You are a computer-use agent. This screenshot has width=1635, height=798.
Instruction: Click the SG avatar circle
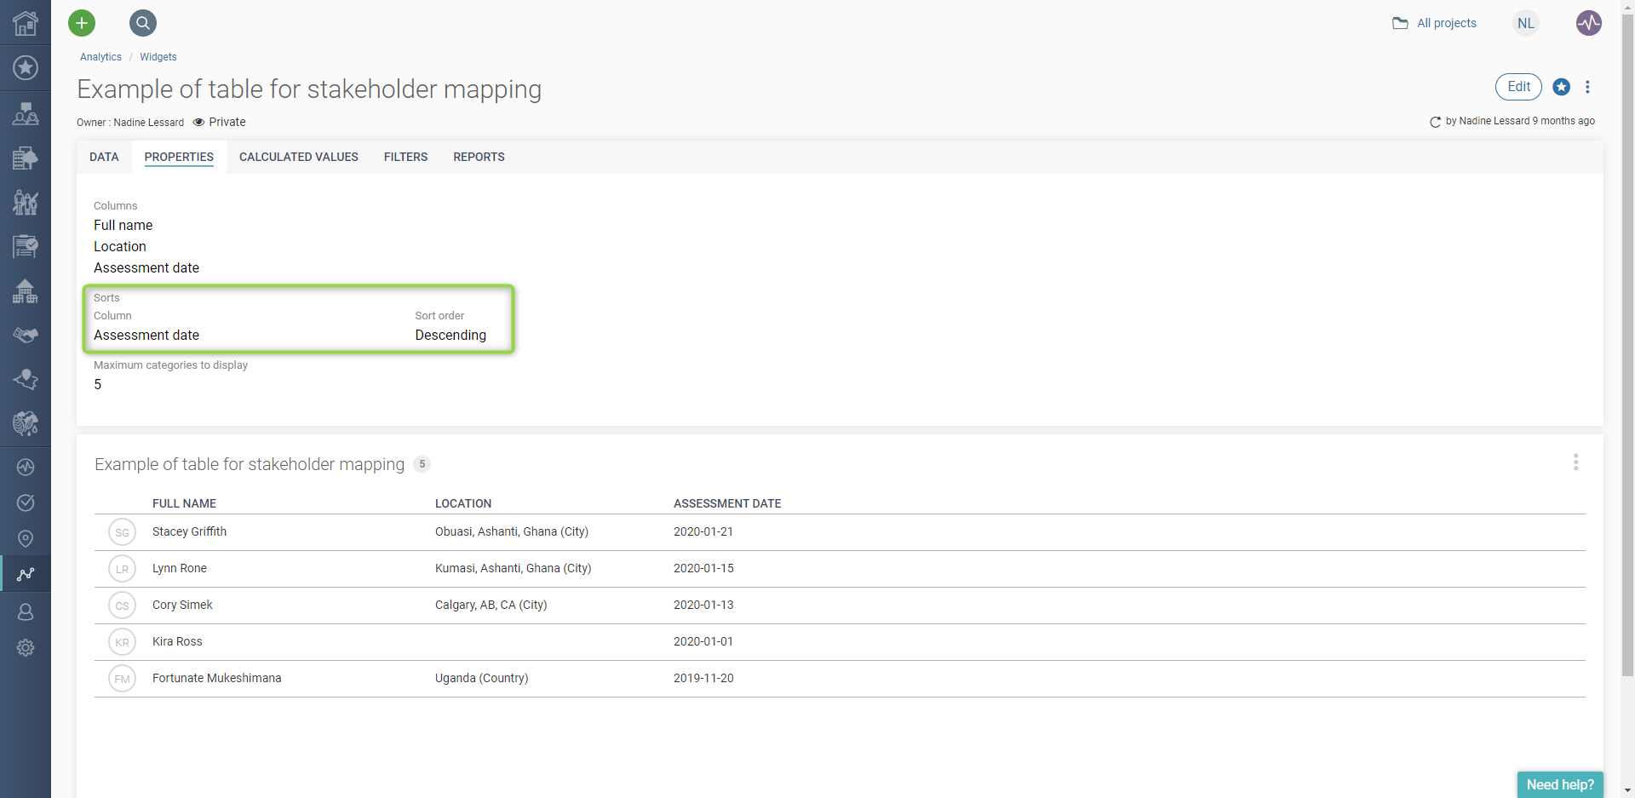coord(123,532)
